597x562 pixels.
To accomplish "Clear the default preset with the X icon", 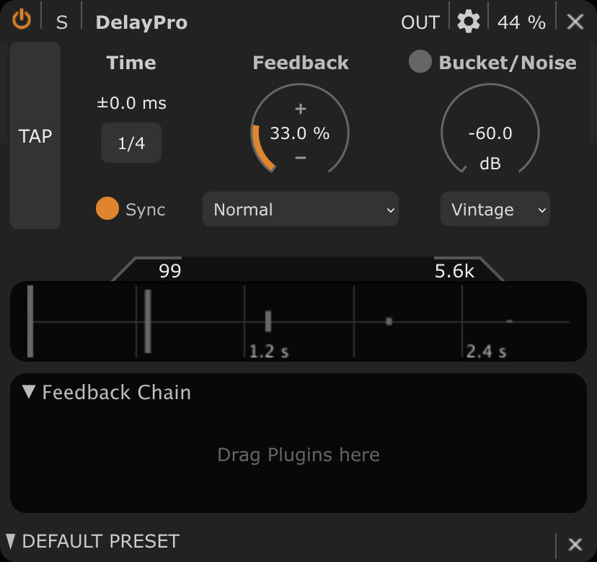I will 575,544.
